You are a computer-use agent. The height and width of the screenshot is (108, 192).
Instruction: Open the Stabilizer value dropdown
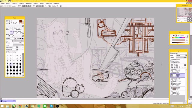click(x=61, y=6)
